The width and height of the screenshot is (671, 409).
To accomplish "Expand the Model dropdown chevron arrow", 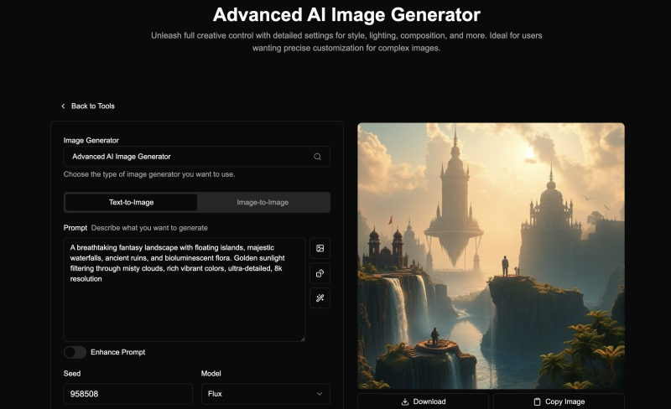I will click(x=319, y=393).
